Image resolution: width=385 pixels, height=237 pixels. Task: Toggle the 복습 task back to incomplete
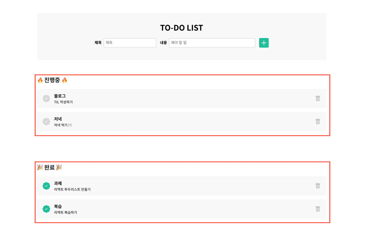(x=47, y=209)
